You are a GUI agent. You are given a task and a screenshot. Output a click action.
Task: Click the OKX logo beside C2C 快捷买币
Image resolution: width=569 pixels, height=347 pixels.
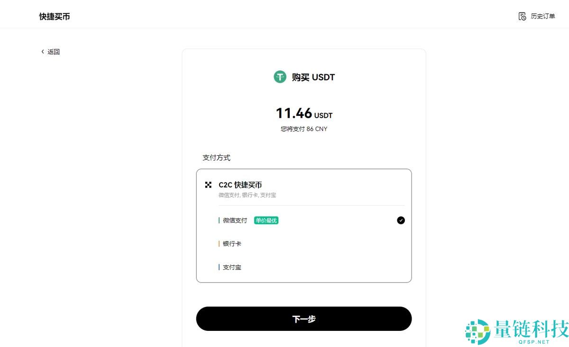[209, 185]
